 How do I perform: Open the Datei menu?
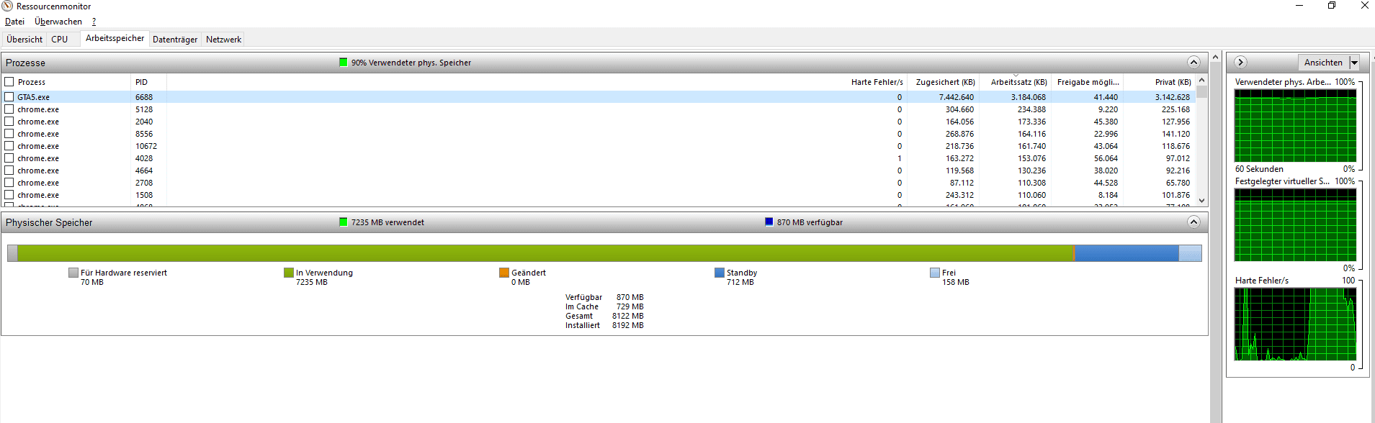coord(14,22)
